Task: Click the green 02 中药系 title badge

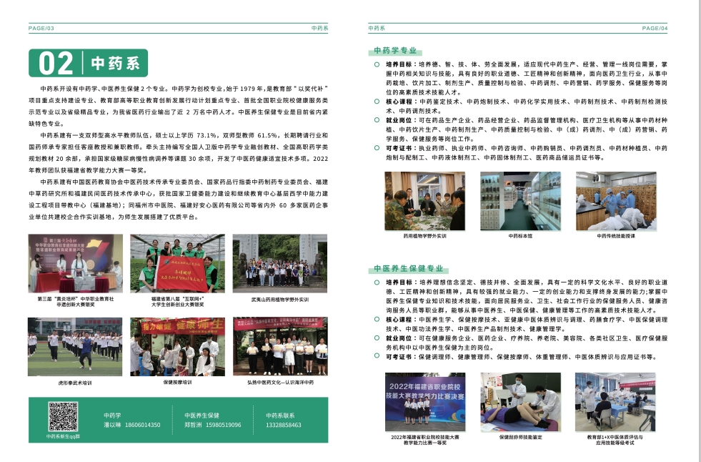Action: [x=88, y=63]
